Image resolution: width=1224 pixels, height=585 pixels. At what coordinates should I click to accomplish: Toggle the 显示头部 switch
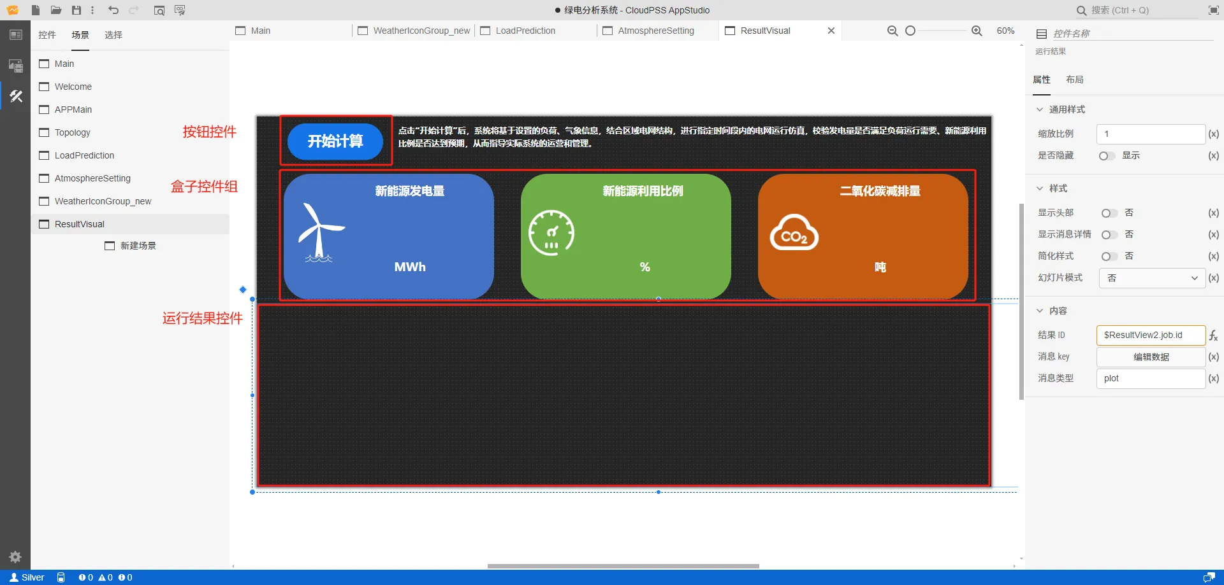(1110, 213)
